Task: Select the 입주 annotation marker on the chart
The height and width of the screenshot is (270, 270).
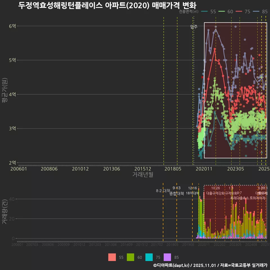Action: pyautogui.click(x=193, y=27)
